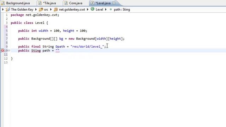226x127 pixels.
Task: Click the src breadcrumb folder
Action: tap(46, 10)
